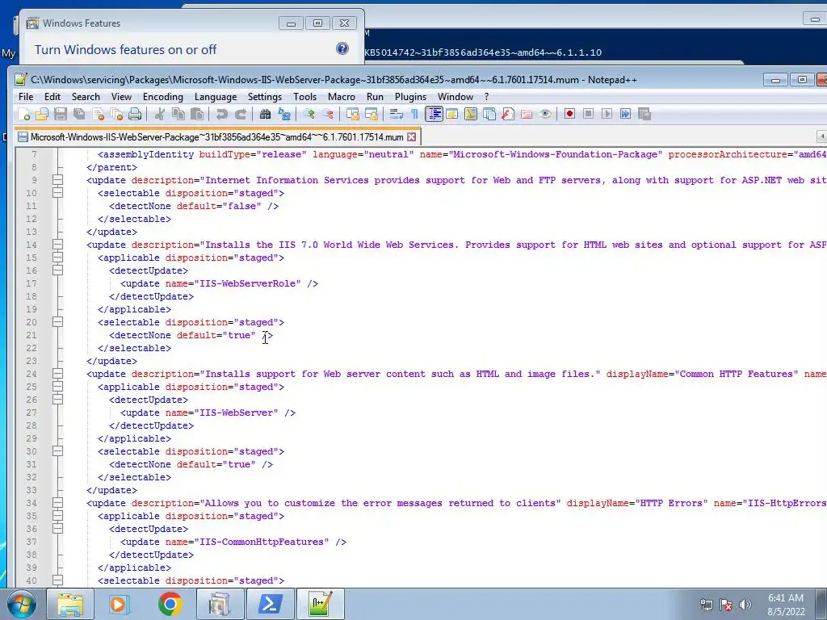
Task: Click the Copy toolbar icon
Action: (x=178, y=115)
